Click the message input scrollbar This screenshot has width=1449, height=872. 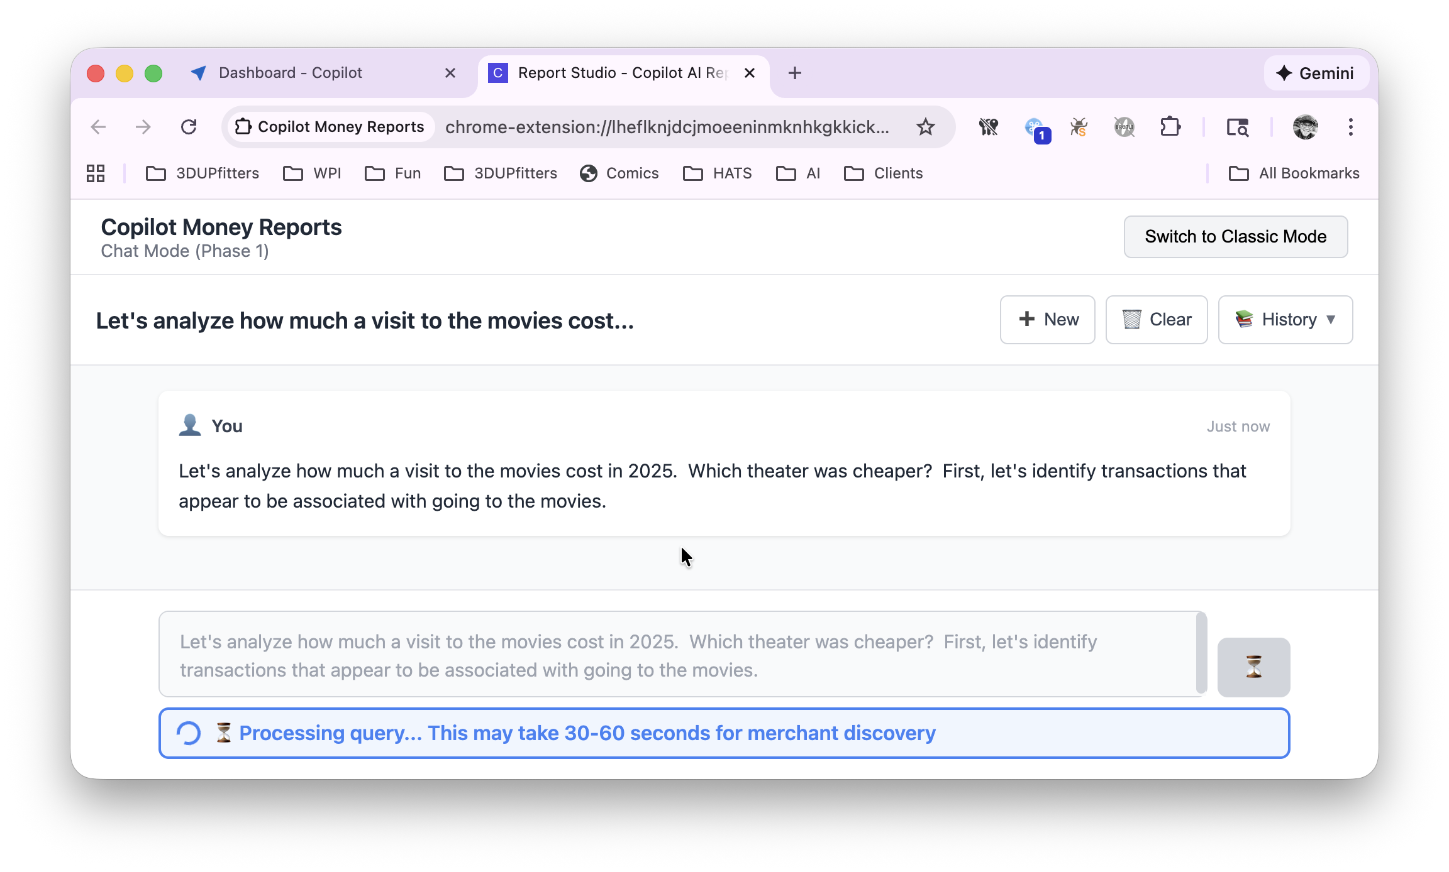tap(1201, 653)
